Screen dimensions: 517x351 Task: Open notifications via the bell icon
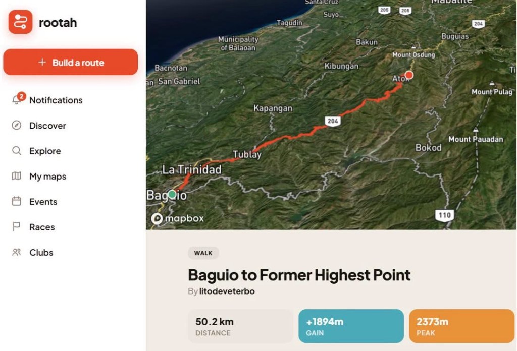point(17,100)
